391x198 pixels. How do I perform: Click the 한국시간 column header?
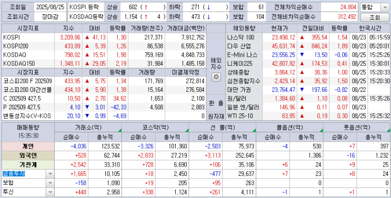[x=370, y=28]
